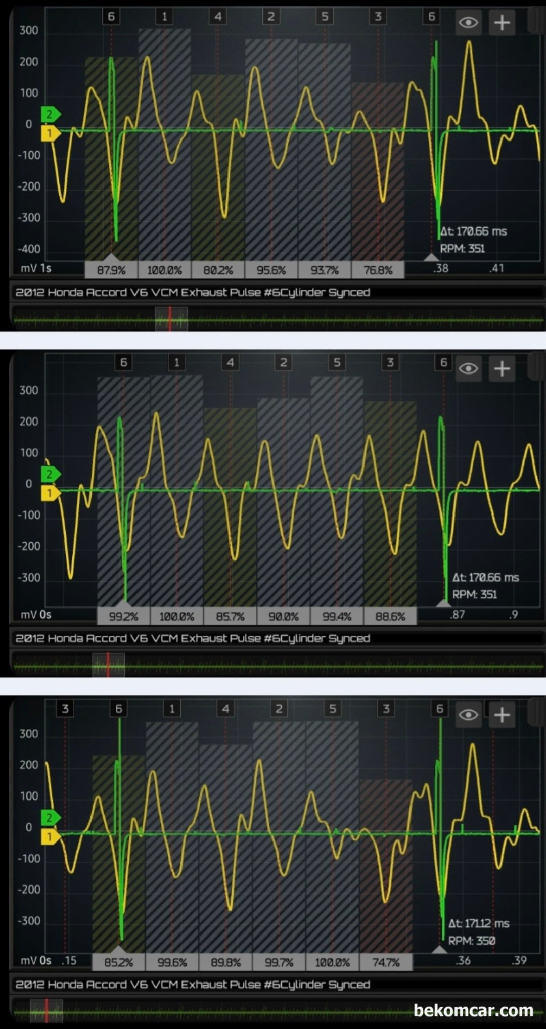Click the 99.2% cylinder value in middle panel
This screenshot has width=546, height=1029.
pyautogui.click(x=123, y=617)
